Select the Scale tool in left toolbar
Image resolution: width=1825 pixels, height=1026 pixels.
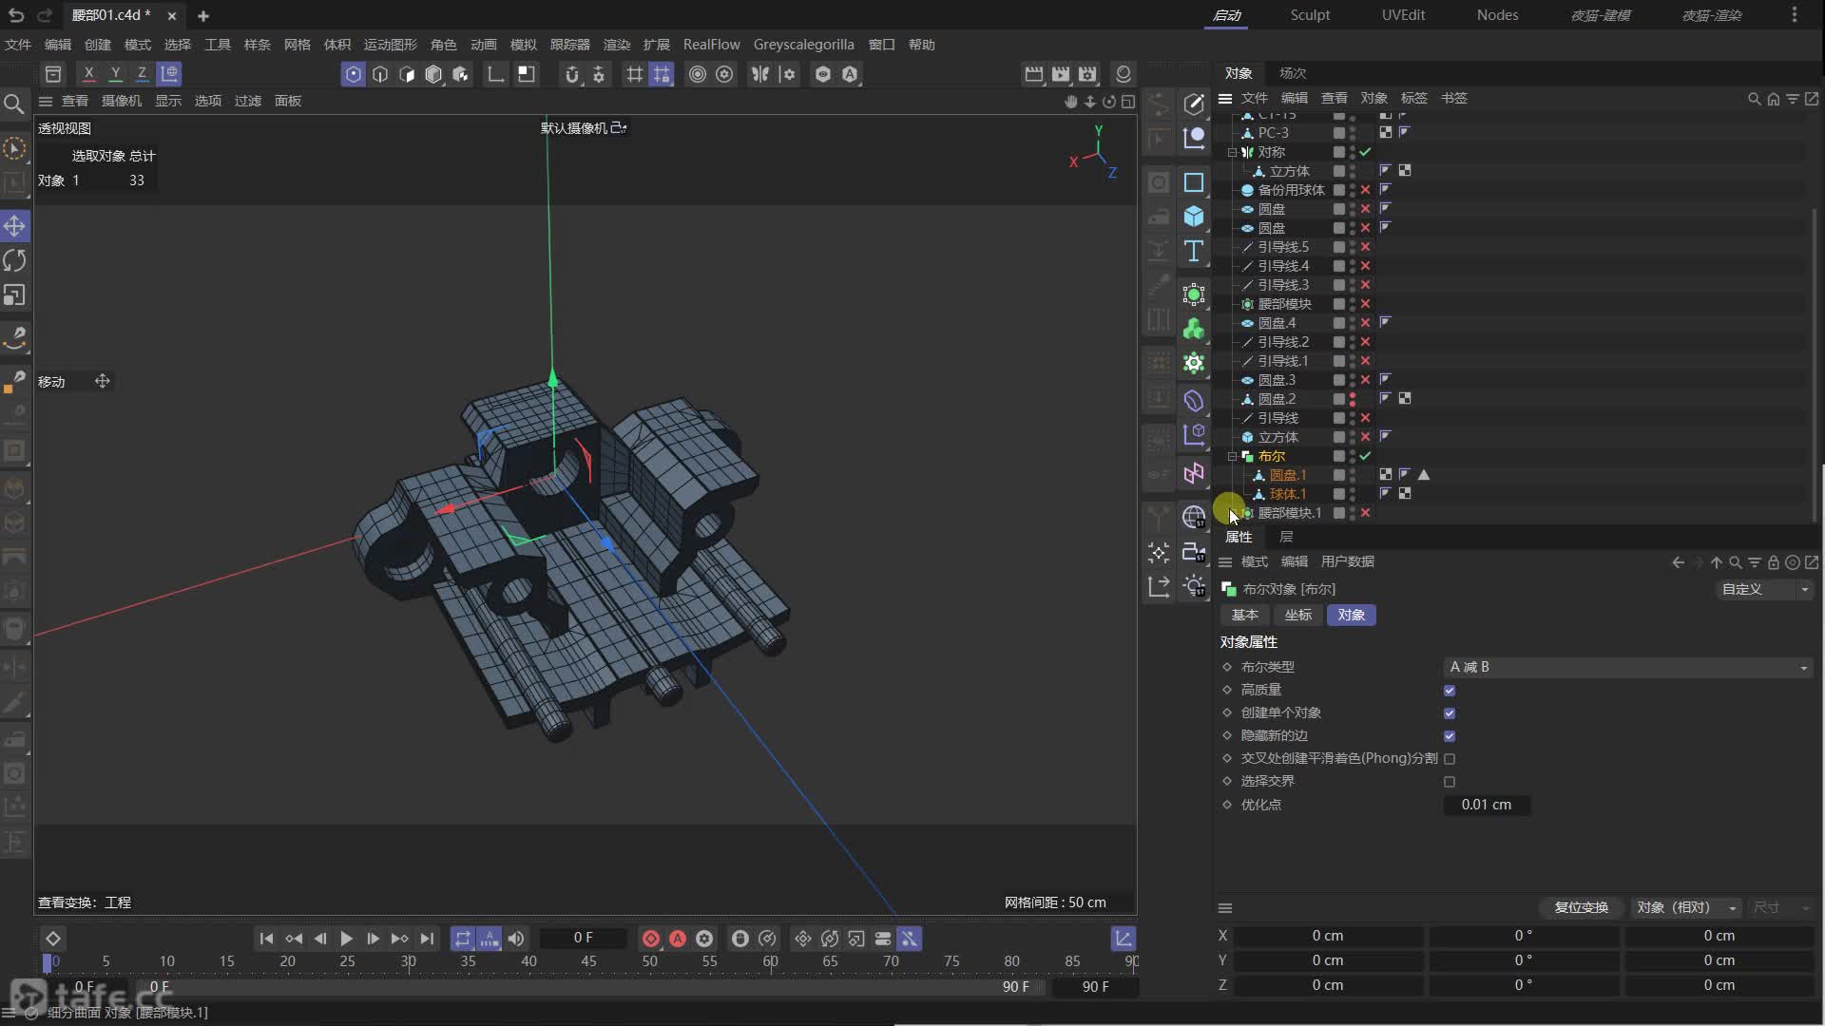[14, 295]
